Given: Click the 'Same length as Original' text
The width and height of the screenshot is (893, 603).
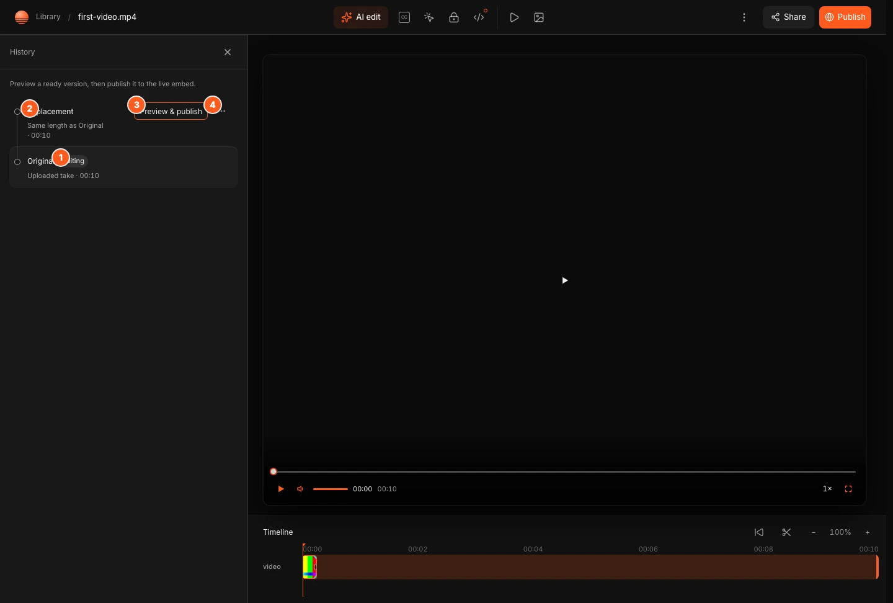Looking at the screenshot, I should [65, 125].
